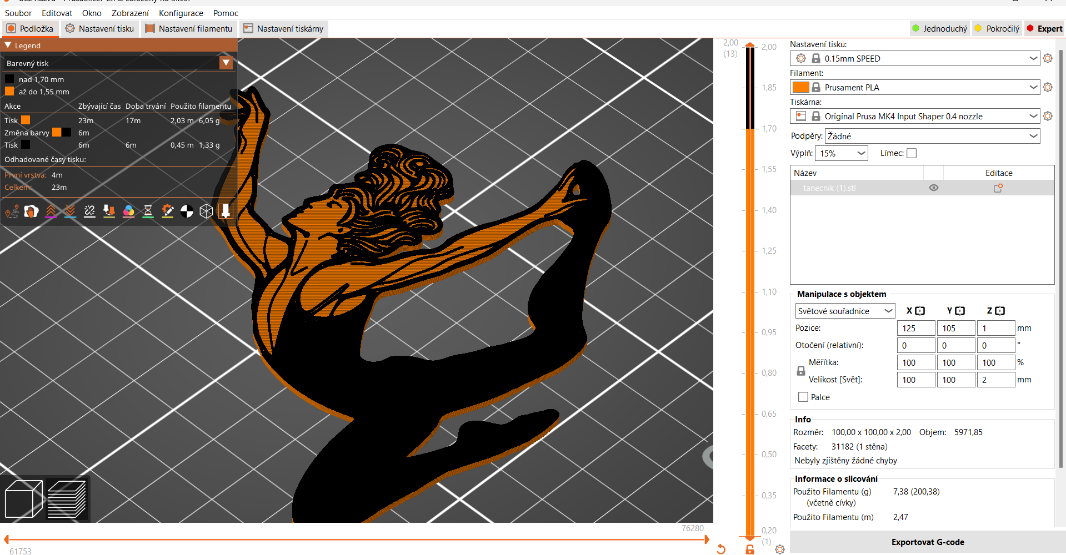Toggle print pauses hourglass icon
Viewport: 1066px width, 555px height.
point(148,211)
